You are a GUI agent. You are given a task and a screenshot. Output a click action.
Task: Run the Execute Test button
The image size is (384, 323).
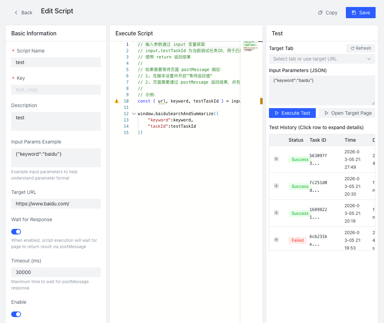coord(292,113)
